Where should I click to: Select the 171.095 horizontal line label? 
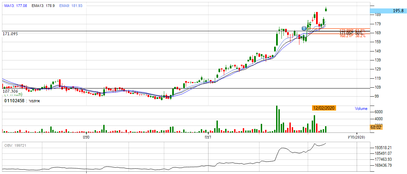tap(10, 34)
